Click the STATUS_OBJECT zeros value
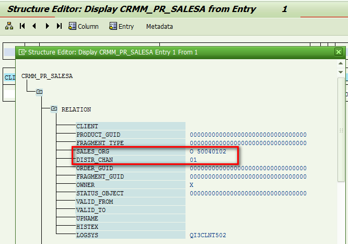 (248, 193)
